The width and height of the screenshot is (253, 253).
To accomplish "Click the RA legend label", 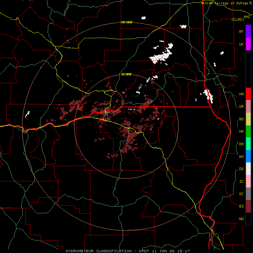I will [241, 144].
